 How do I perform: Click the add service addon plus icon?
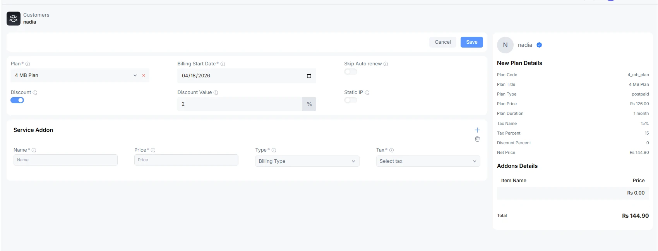click(477, 130)
